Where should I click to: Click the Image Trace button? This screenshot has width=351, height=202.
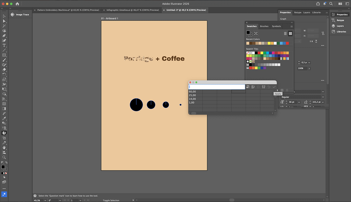point(20,15)
